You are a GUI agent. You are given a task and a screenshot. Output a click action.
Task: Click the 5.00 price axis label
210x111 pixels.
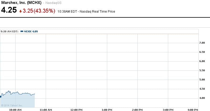pos(202,80)
